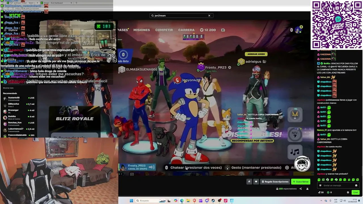Image resolution: width=363 pixels, height=204 pixels.
Task: Open chat settings gear icon
Action: coord(348,192)
